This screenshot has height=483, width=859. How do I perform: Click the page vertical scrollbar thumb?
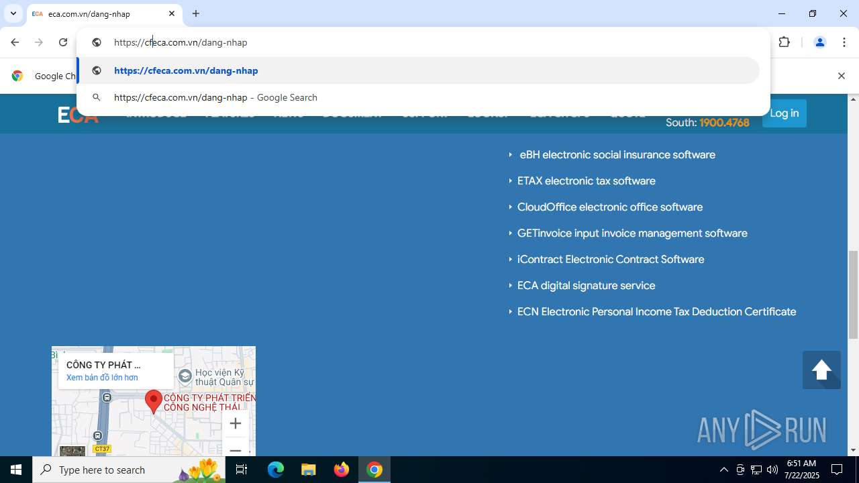click(853, 295)
